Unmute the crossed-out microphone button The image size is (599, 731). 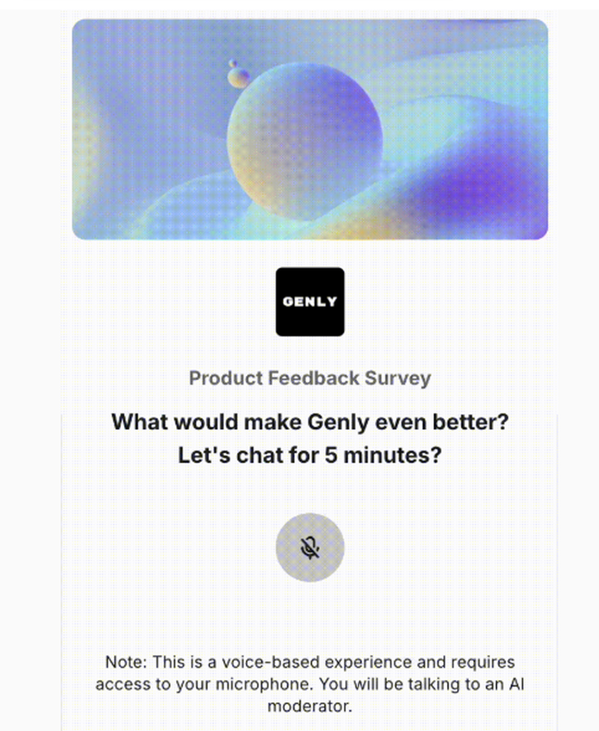tap(310, 547)
